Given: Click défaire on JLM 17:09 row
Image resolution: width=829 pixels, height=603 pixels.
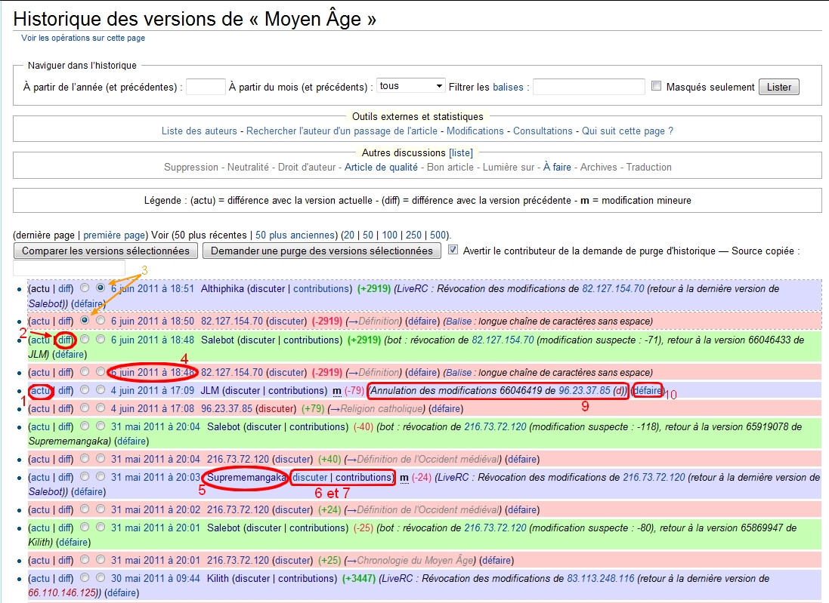Looking at the screenshot, I should [648, 391].
